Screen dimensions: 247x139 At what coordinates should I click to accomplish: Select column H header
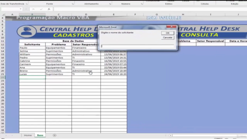183,15
